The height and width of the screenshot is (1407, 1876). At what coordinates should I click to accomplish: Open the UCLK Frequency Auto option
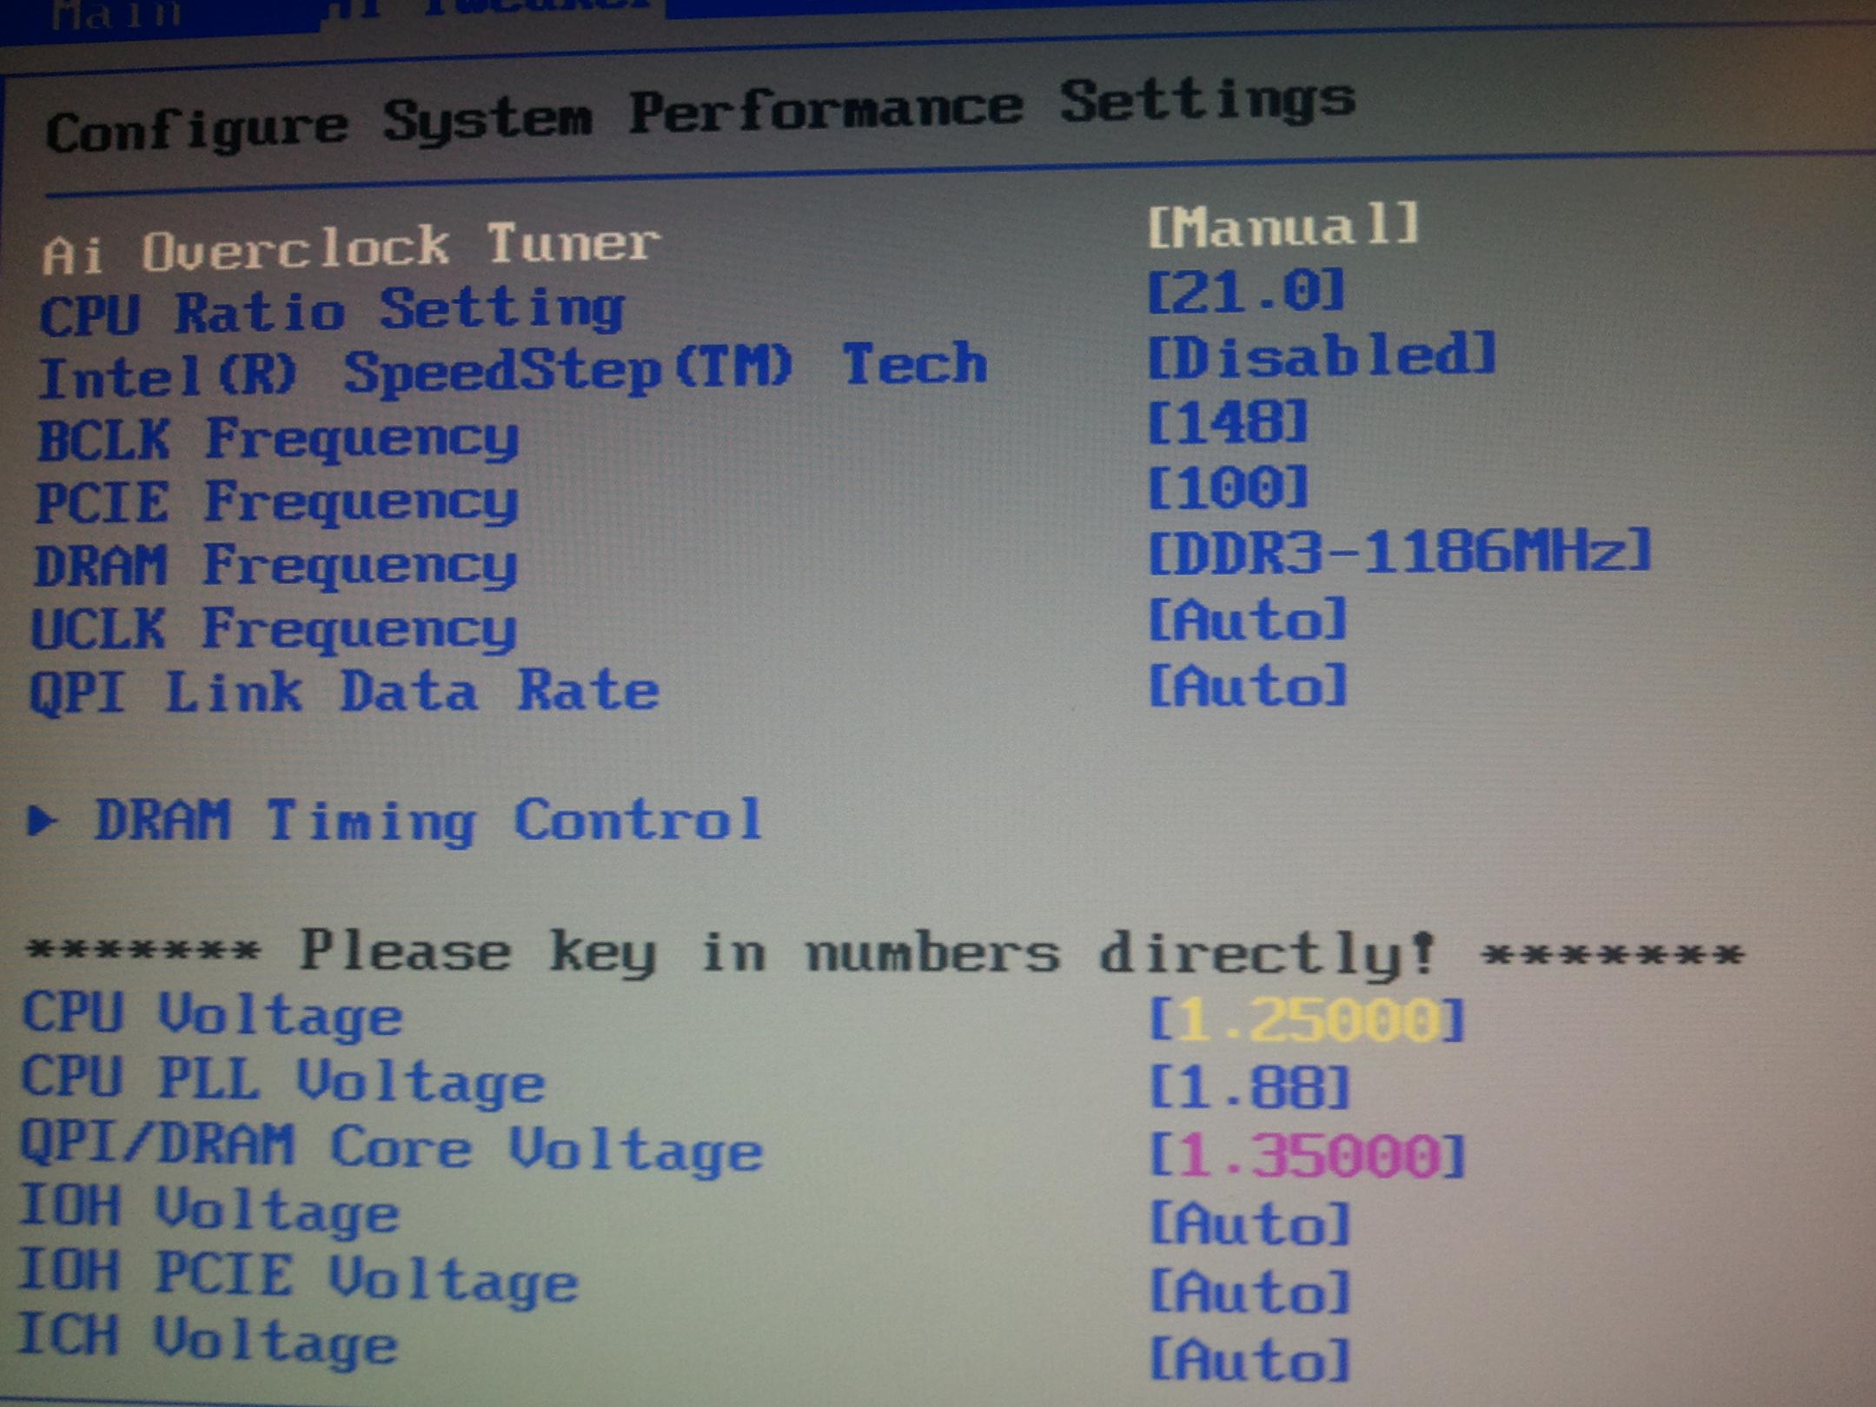[x=1247, y=620]
